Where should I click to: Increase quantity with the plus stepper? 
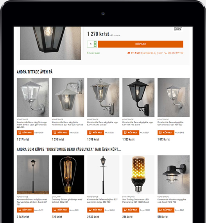click(x=95, y=43)
